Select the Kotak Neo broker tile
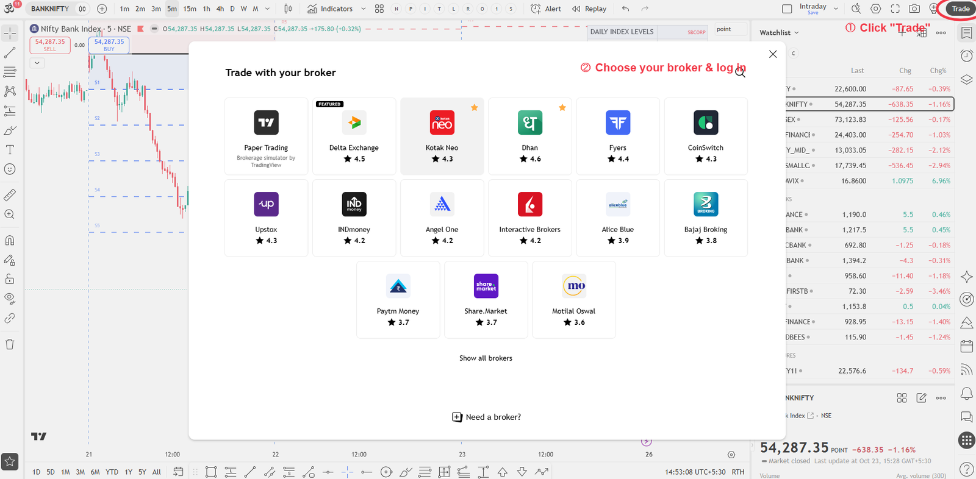This screenshot has height=479, width=976. (442, 137)
